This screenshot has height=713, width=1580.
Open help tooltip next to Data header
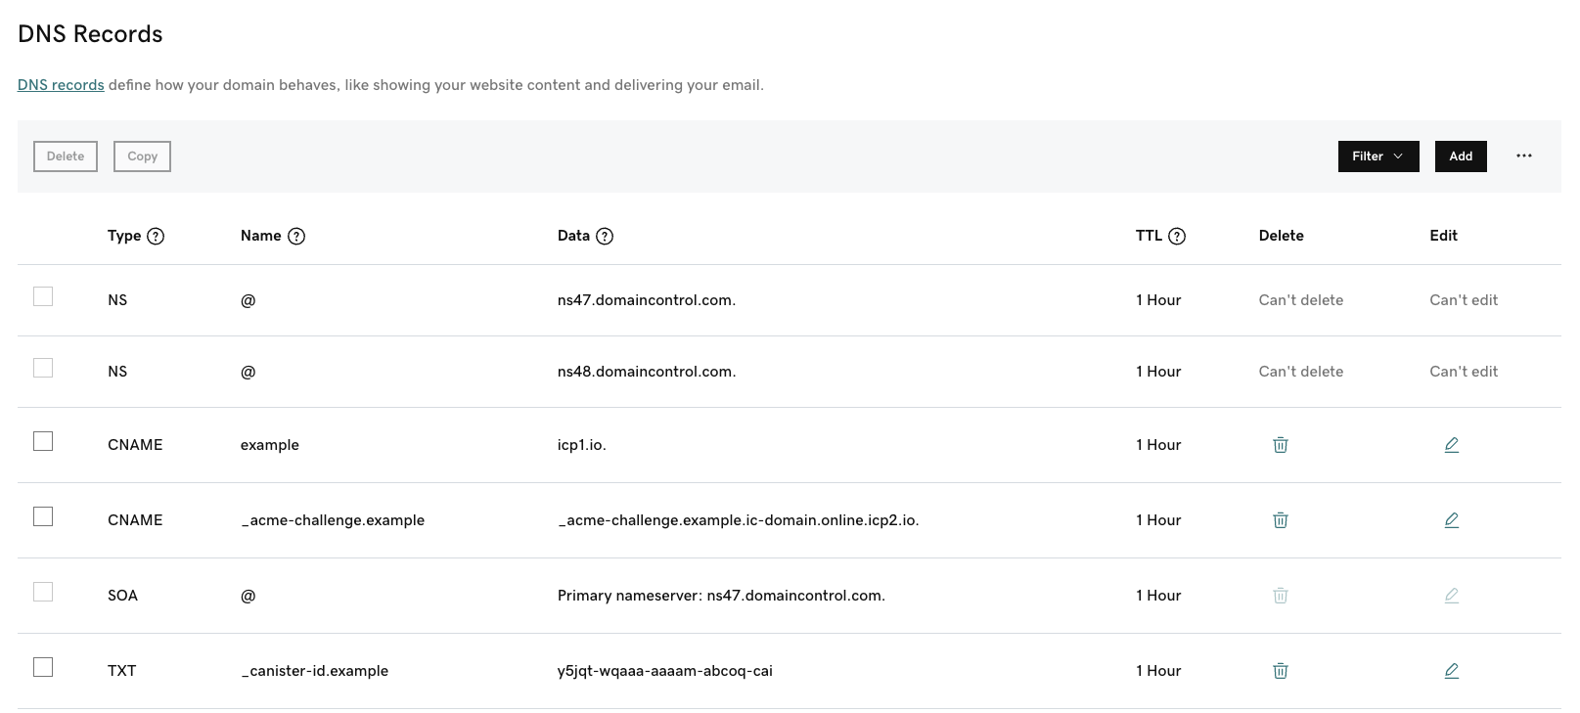(605, 236)
